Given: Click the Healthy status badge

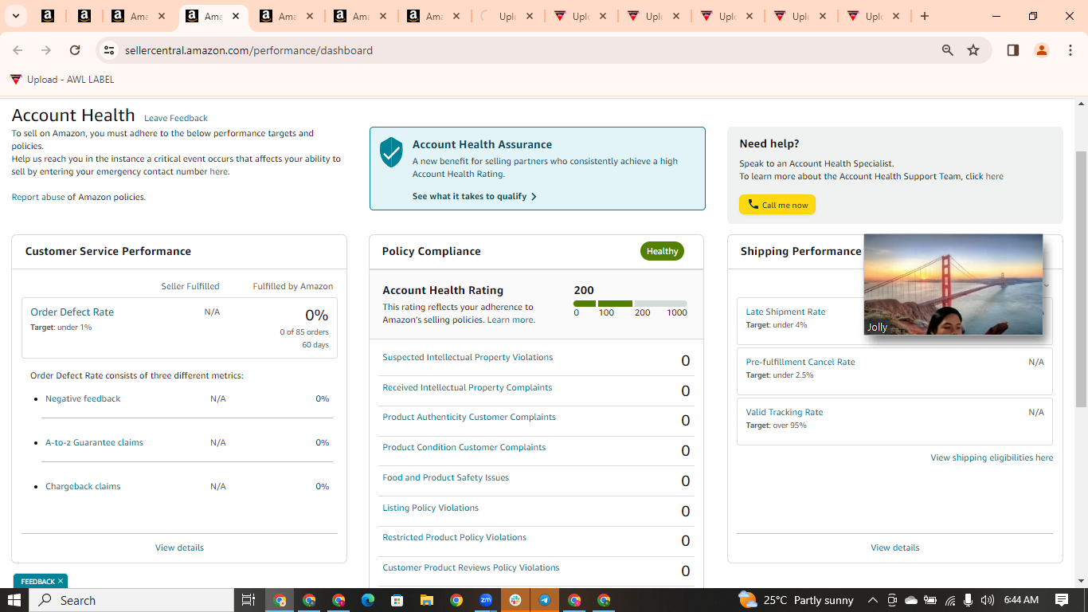Looking at the screenshot, I should click(662, 251).
